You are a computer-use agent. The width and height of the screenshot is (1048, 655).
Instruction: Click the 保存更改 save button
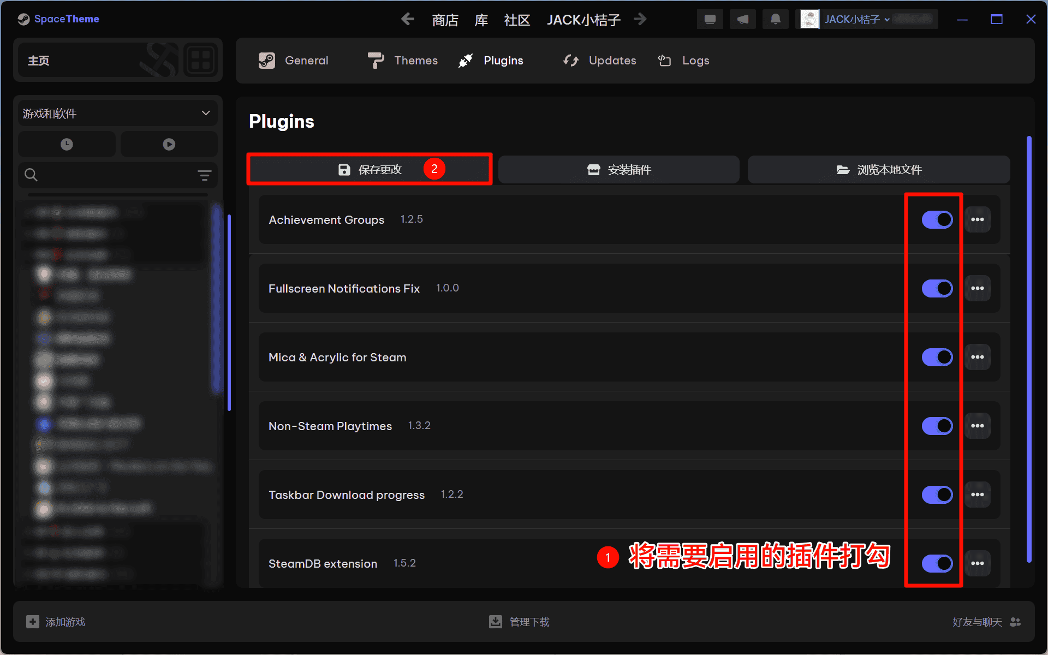370,170
